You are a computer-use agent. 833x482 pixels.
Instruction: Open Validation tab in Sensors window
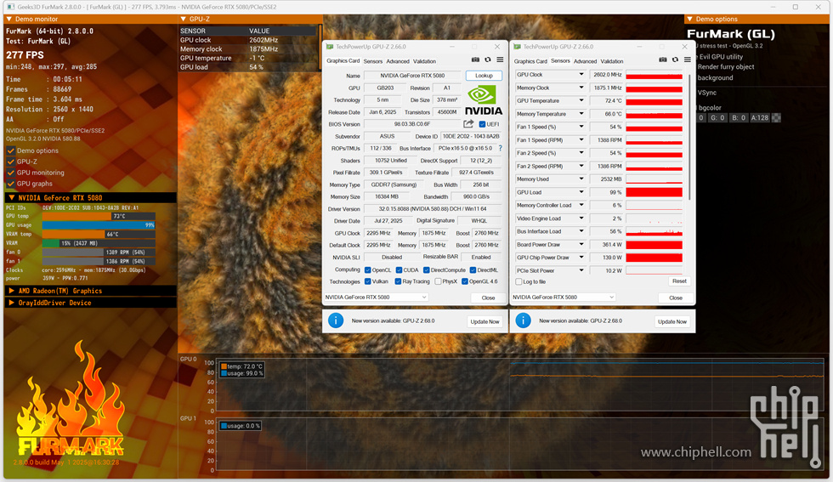(x=612, y=61)
